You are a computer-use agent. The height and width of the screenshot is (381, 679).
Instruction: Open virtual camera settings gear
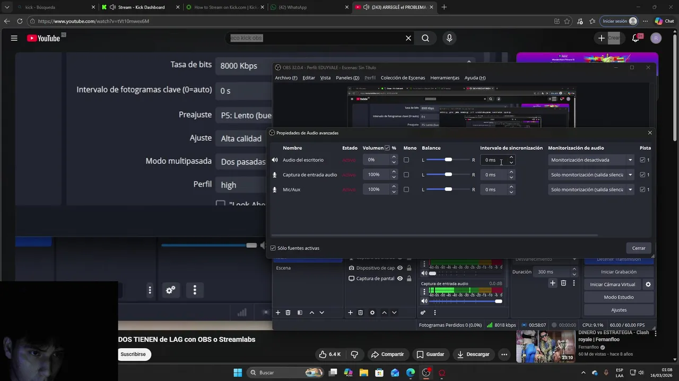[x=648, y=284]
